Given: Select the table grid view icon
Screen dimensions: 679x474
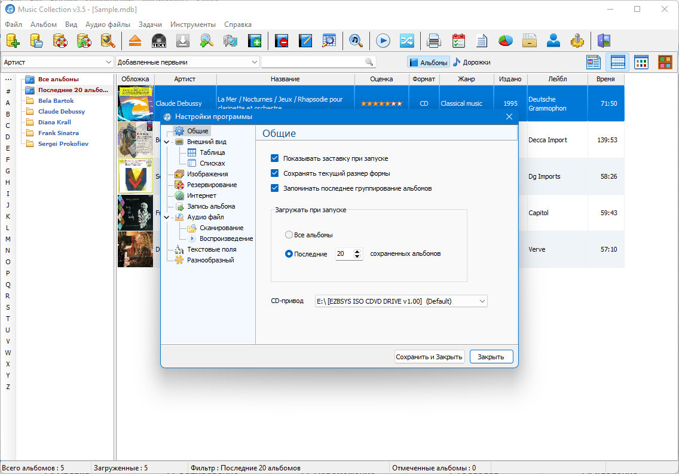Looking at the screenshot, I should point(617,62).
